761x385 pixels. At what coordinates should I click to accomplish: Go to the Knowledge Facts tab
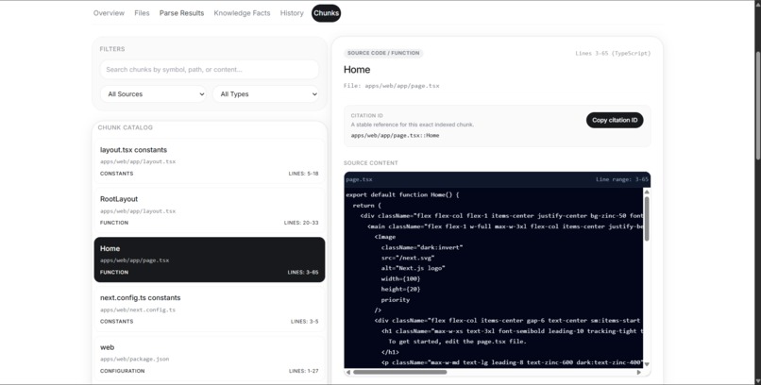tap(242, 13)
